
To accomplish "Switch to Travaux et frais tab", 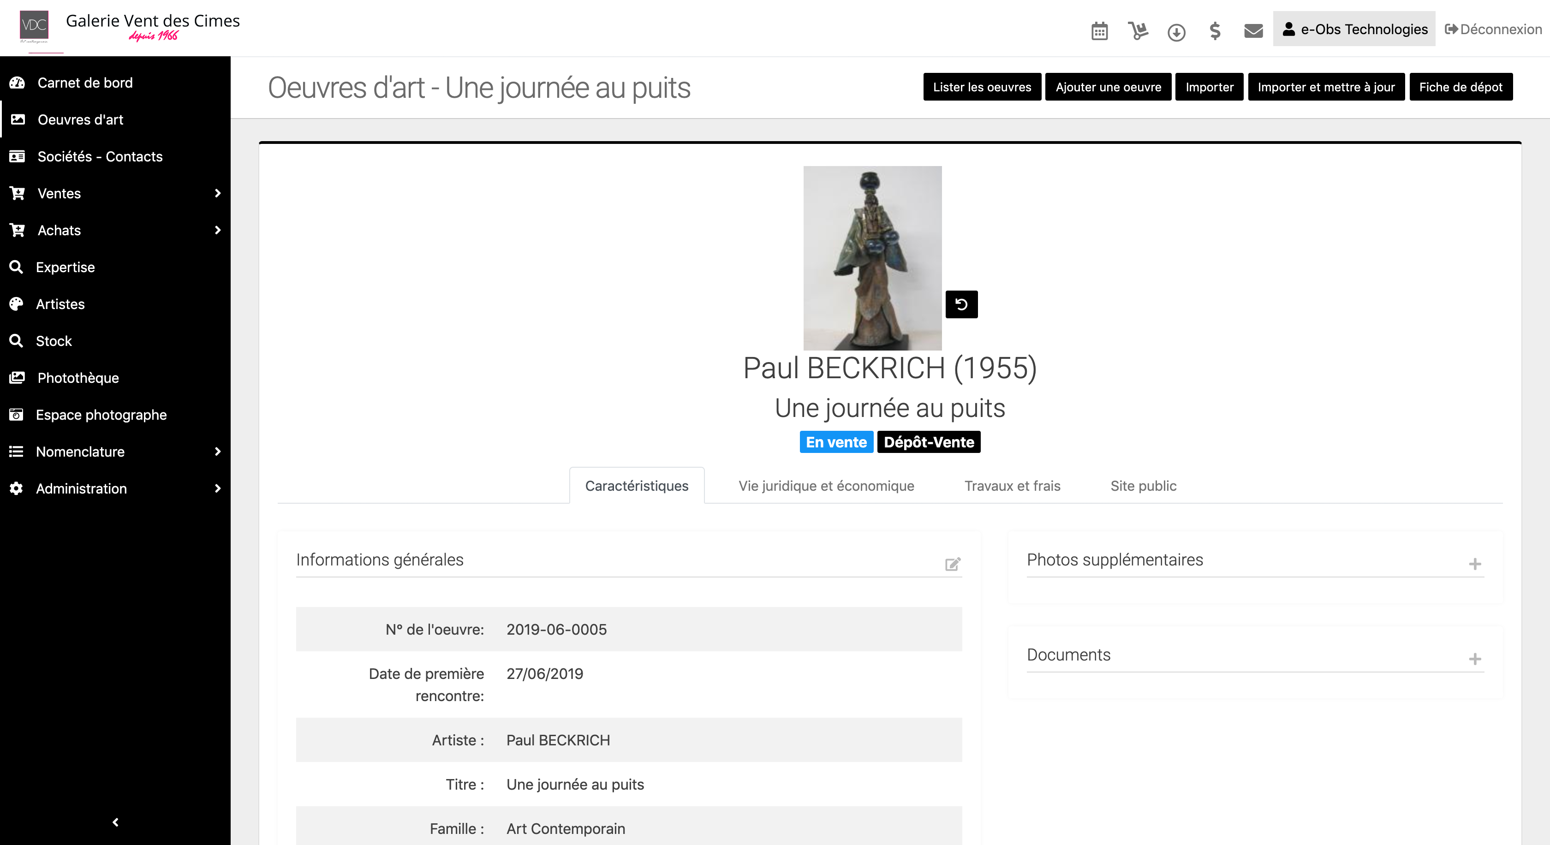I will tap(1012, 486).
